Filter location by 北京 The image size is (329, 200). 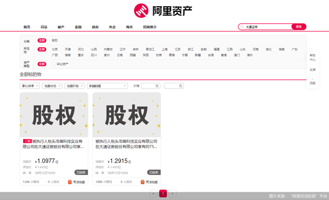pyautogui.click(x=55, y=49)
